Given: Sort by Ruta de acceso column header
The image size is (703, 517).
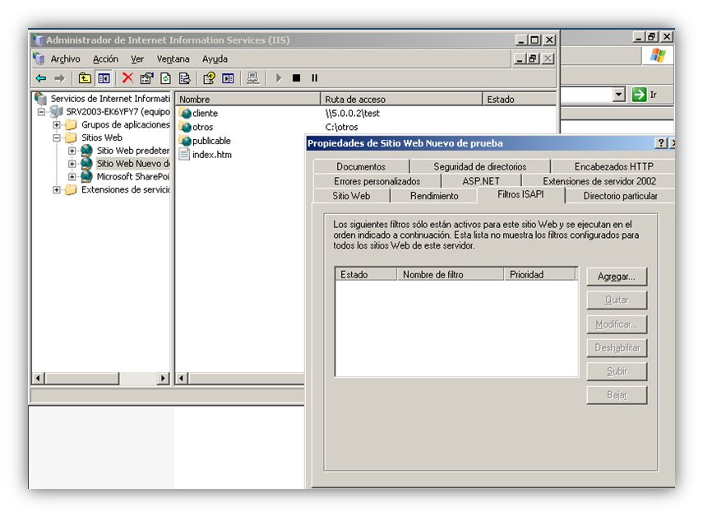Looking at the screenshot, I should point(401,99).
